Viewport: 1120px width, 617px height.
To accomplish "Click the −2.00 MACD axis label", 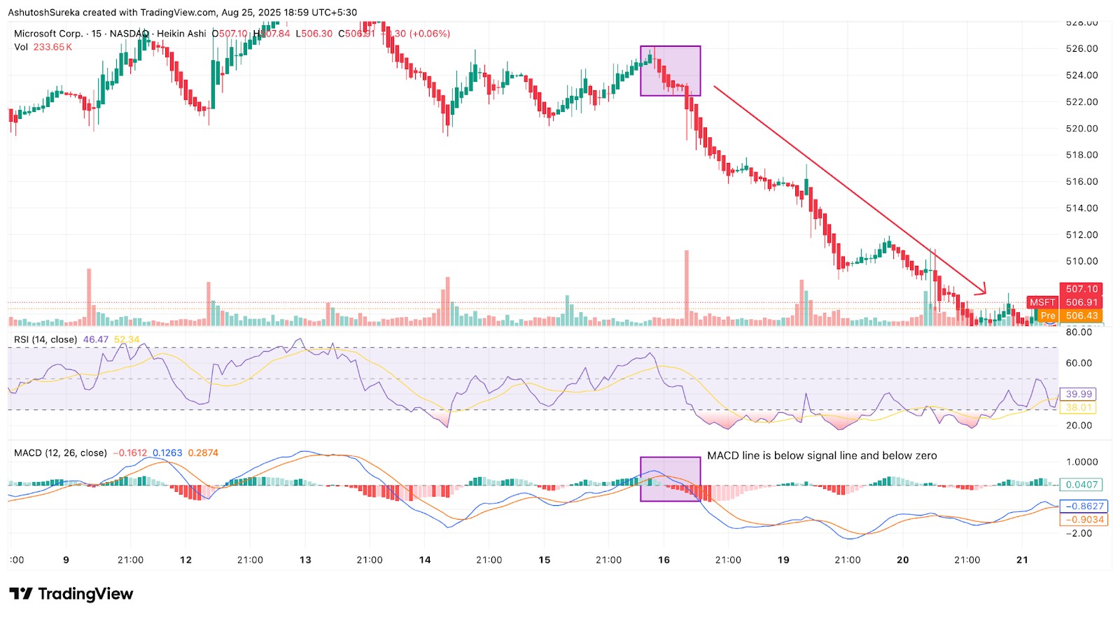I will coord(1079,533).
